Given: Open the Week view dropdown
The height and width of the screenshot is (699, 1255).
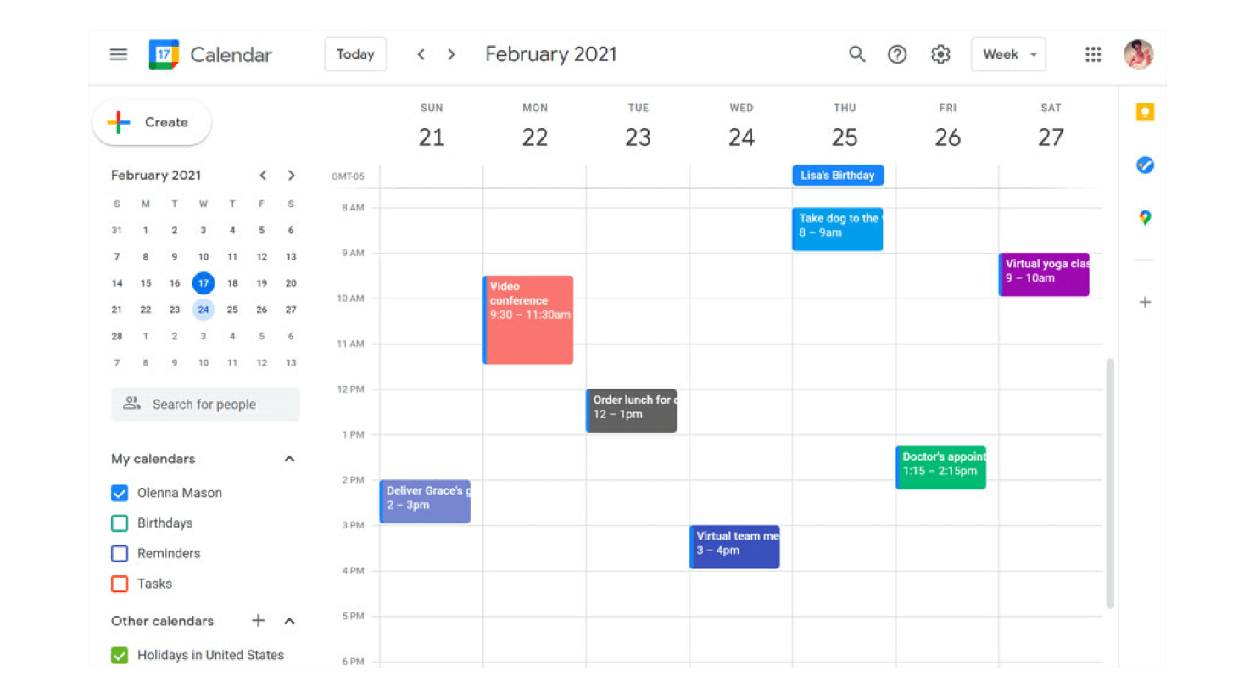Looking at the screenshot, I should coord(1008,54).
